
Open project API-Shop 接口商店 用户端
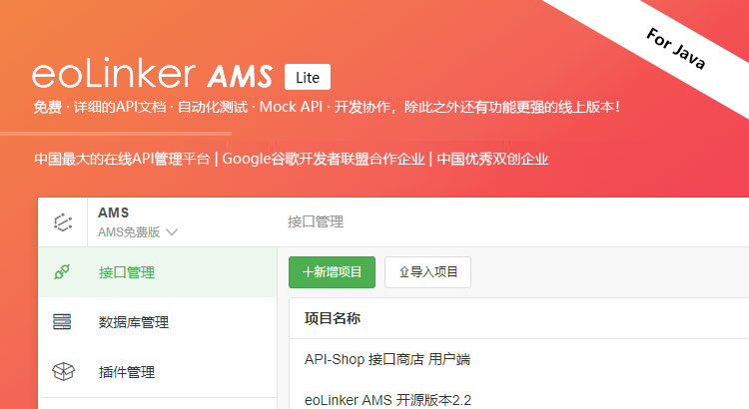[387, 359]
